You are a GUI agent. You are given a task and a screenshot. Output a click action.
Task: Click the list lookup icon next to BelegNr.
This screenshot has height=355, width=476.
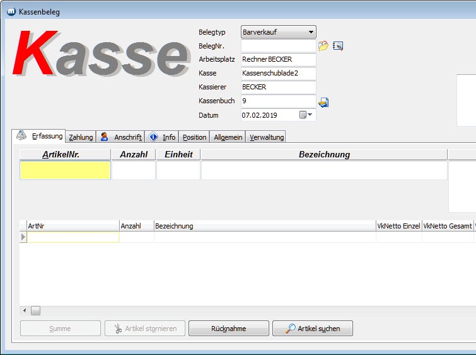tap(338, 46)
